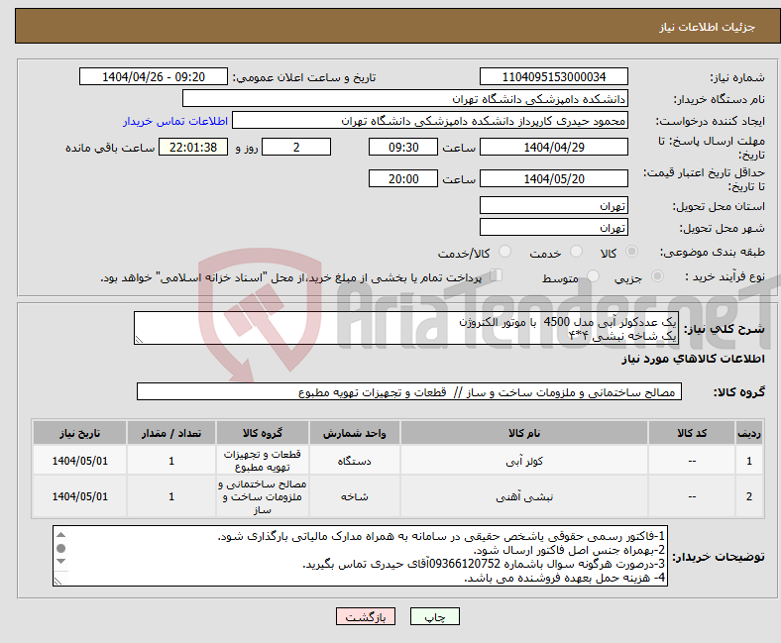The height and width of the screenshot is (643, 781).
Task: Click the announcement date field 1404/04/26 - 09:20
Action: [154, 76]
